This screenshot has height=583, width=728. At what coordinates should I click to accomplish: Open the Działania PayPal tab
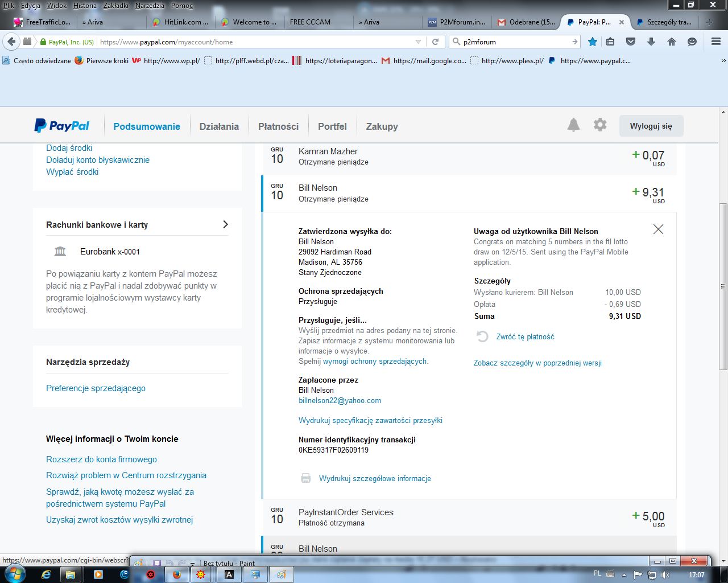(219, 126)
